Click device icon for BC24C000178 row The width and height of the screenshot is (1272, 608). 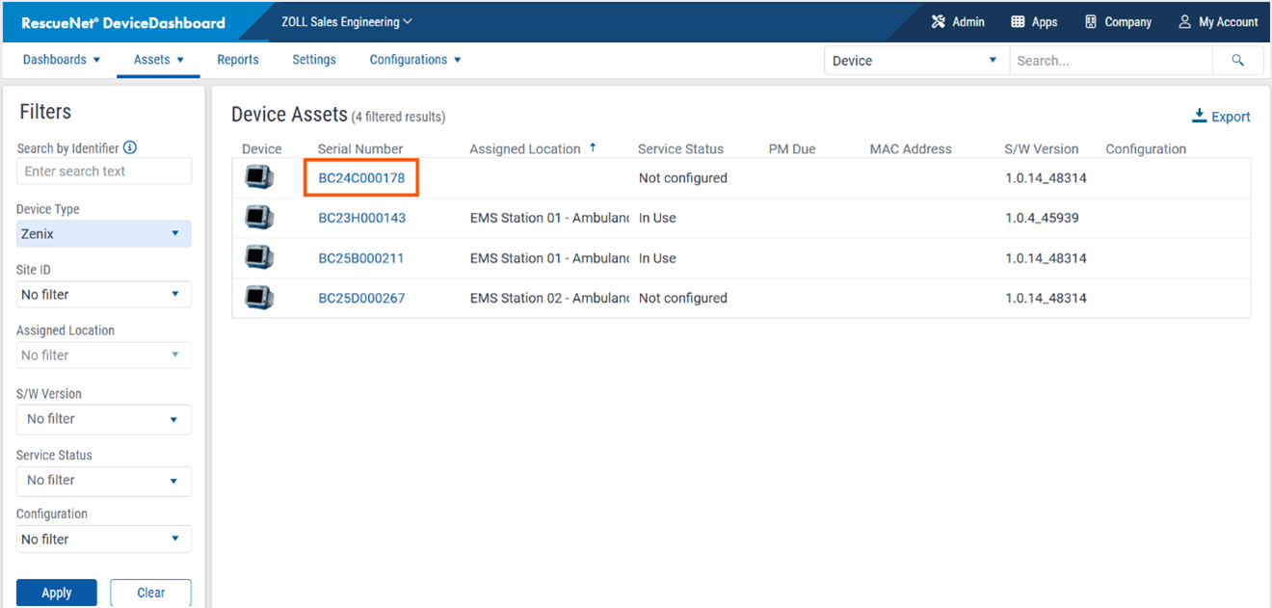pos(259,177)
